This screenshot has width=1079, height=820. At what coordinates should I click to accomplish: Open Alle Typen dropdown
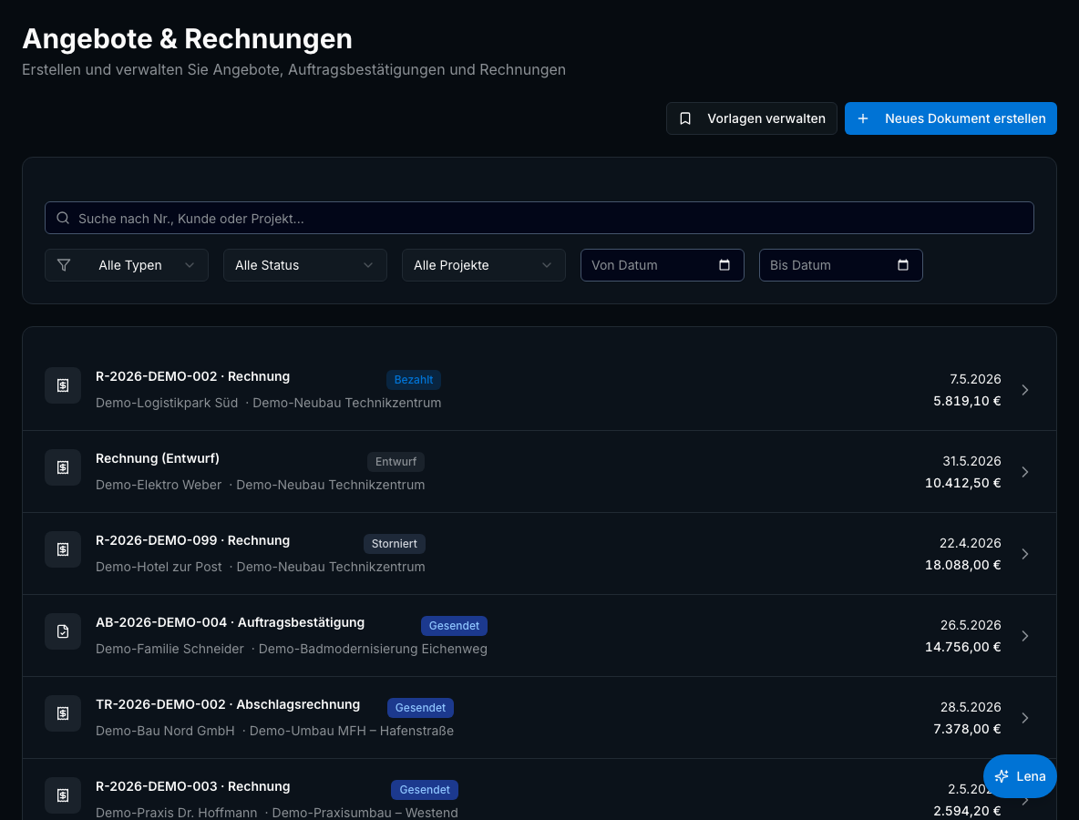(127, 265)
